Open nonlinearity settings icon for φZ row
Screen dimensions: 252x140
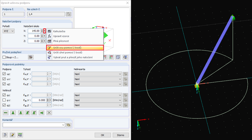[x=125, y=105]
